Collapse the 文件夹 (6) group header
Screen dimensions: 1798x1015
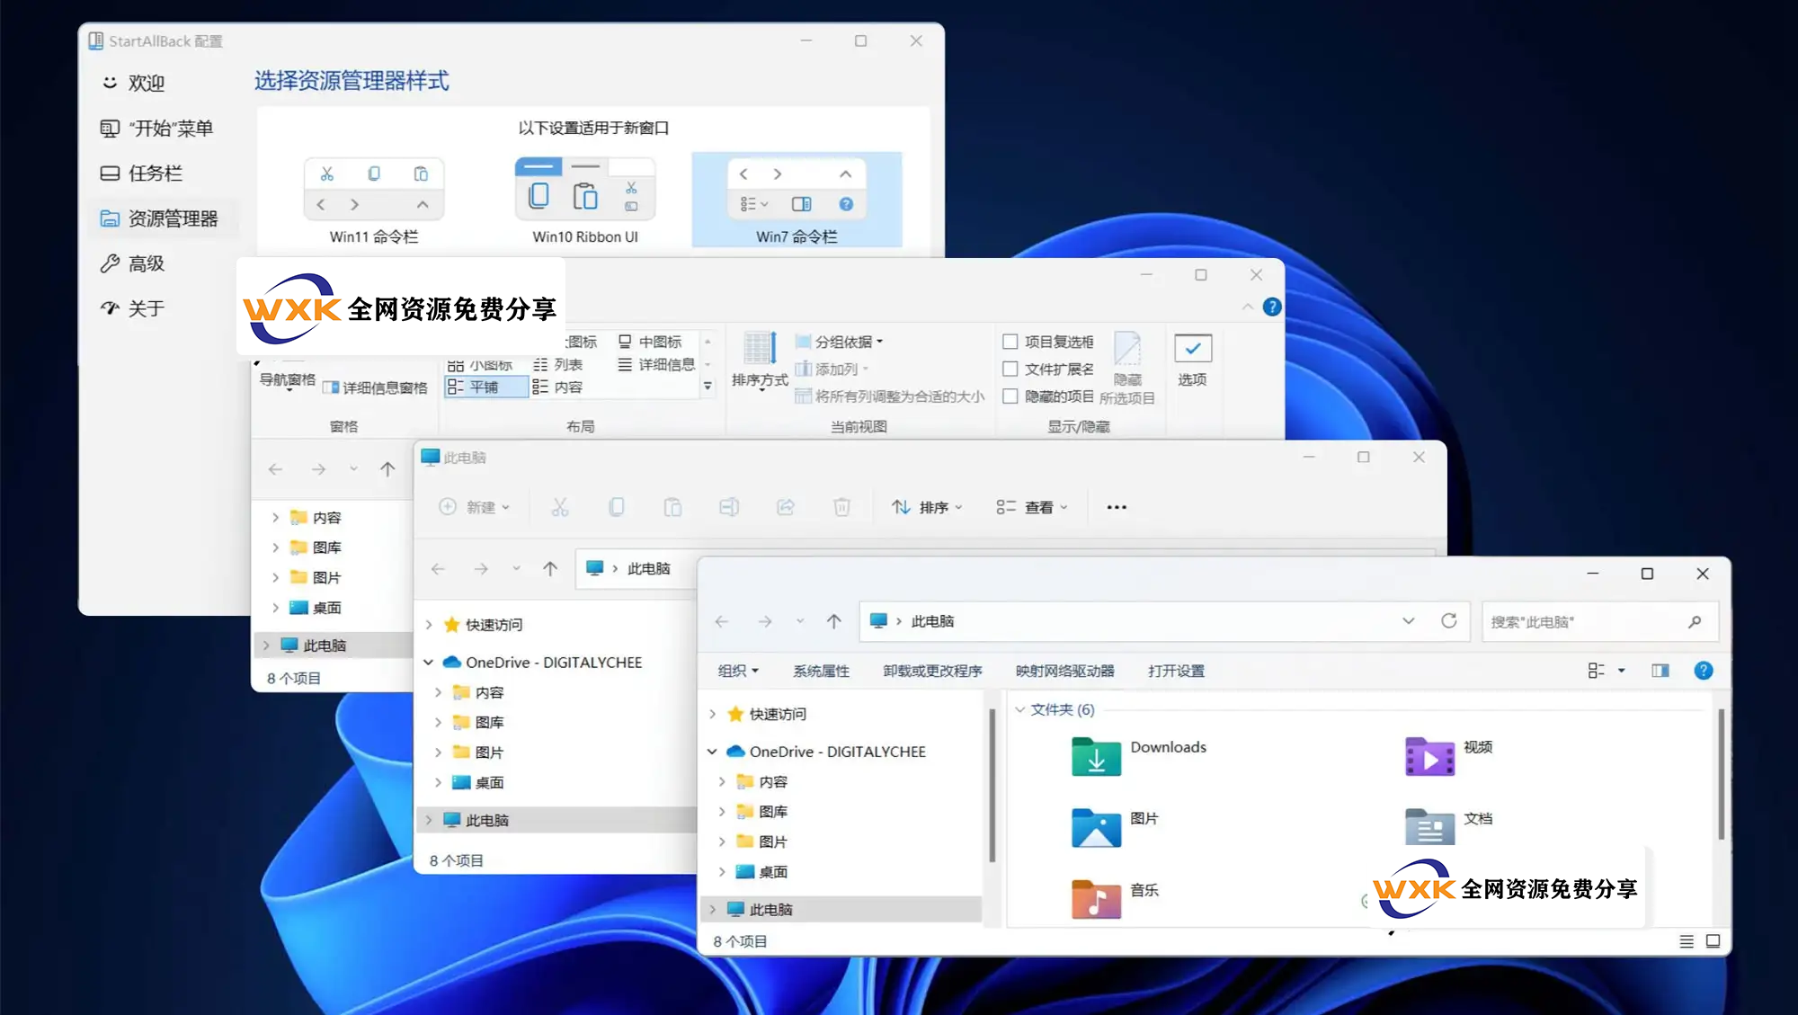pyautogui.click(x=1020, y=709)
